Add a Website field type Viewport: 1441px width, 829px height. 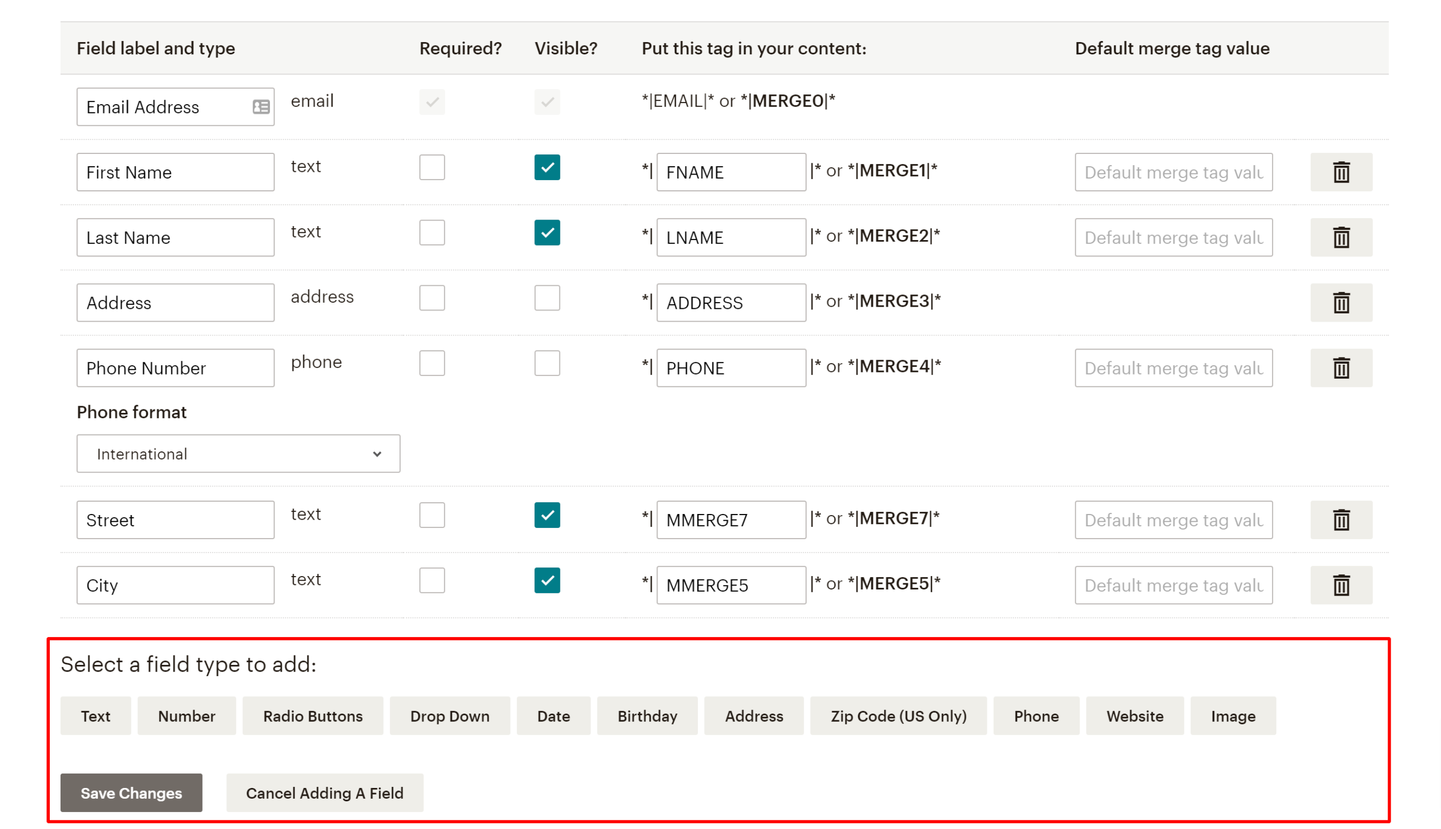[x=1135, y=716]
